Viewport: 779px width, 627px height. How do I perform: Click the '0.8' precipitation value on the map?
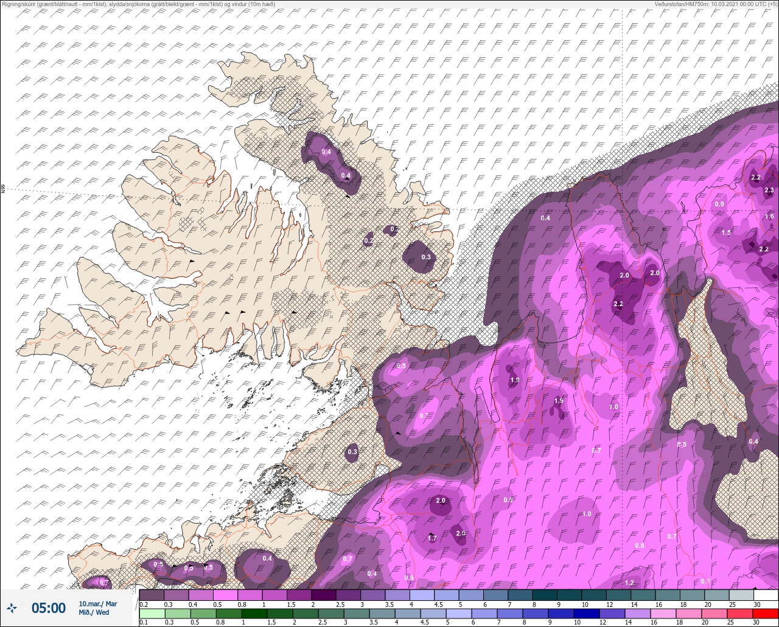640,546
